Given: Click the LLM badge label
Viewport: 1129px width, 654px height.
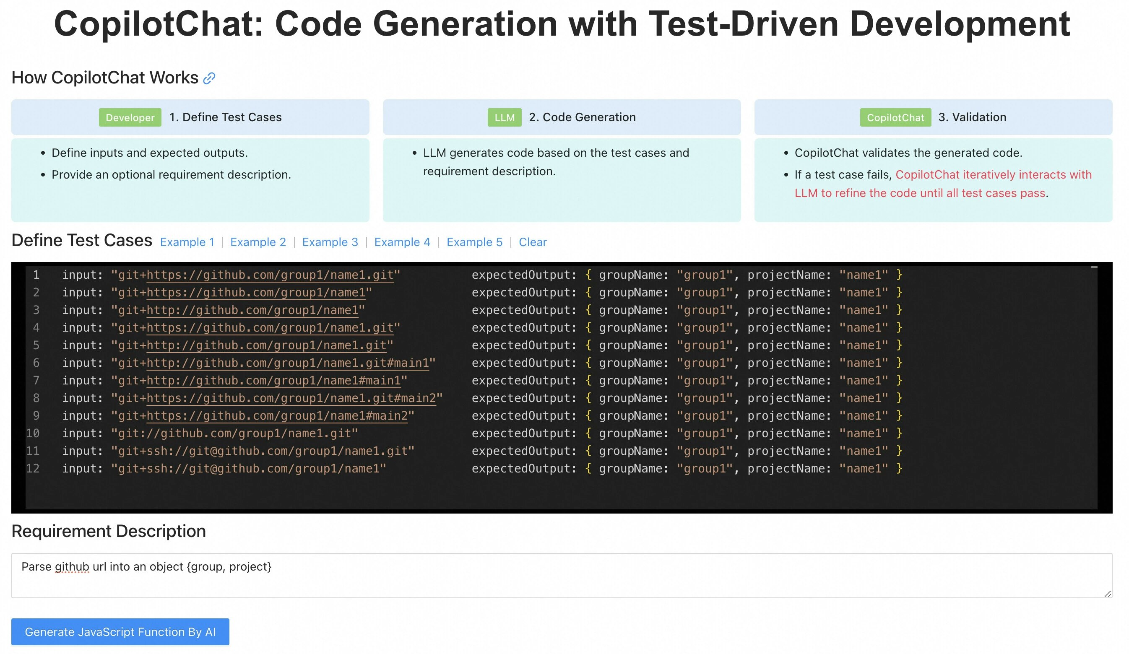Looking at the screenshot, I should pyautogui.click(x=505, y=117).
